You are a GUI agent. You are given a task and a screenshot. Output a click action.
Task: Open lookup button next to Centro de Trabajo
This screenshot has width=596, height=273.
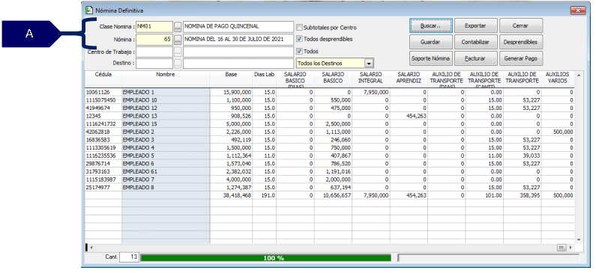pos(178,52)
